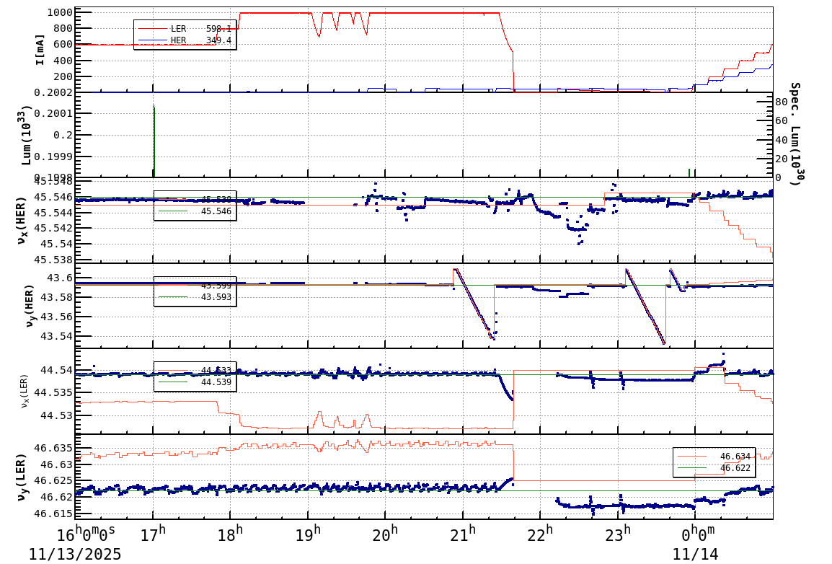The height and width of the screenshot is (564, 832).
Task: Click the 80 tick on specific luminosity axis
Action: click(781, 102)
